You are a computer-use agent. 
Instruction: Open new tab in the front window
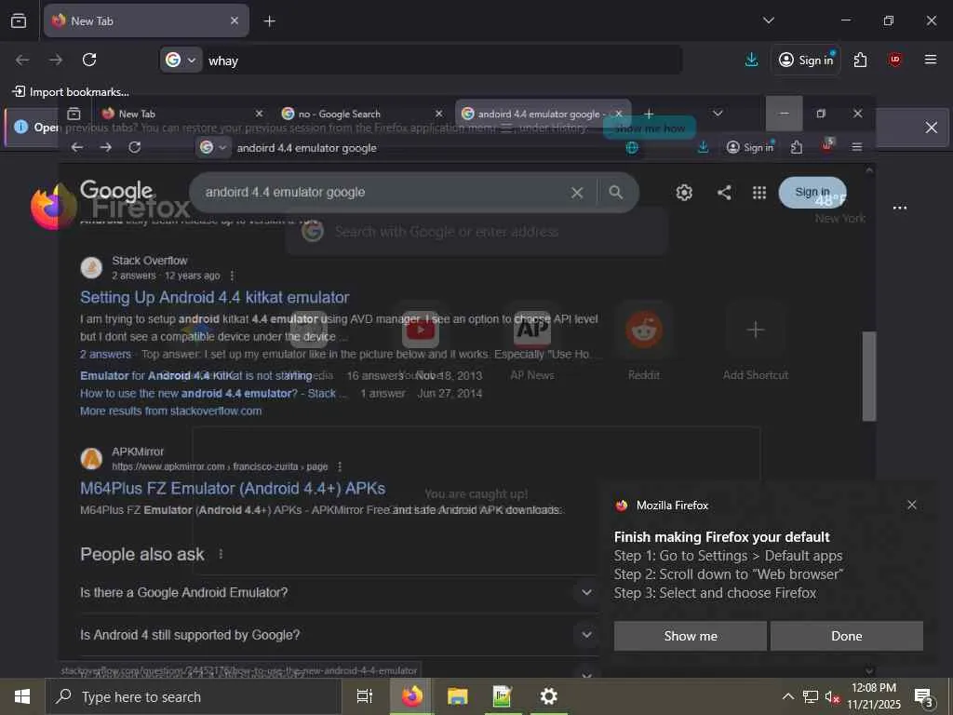649,114
